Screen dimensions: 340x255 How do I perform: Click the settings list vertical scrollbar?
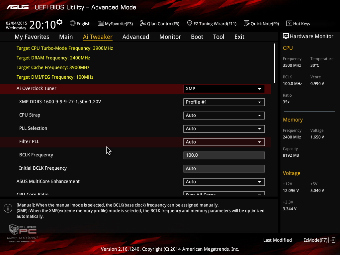(x=275, y=63)
